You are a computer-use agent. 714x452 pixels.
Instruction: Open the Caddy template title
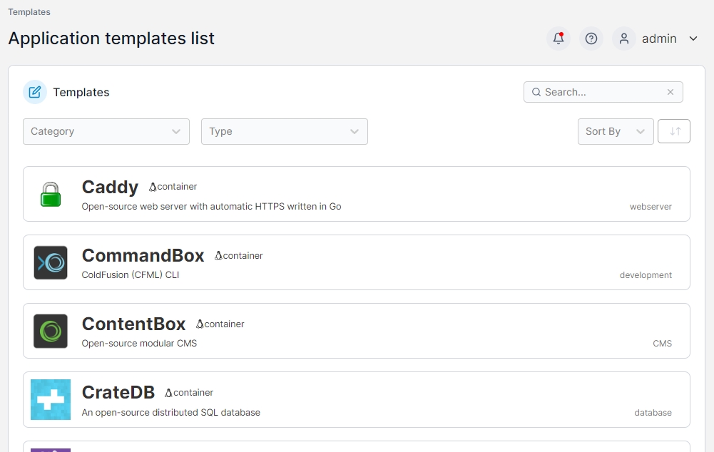pos(110,187)
